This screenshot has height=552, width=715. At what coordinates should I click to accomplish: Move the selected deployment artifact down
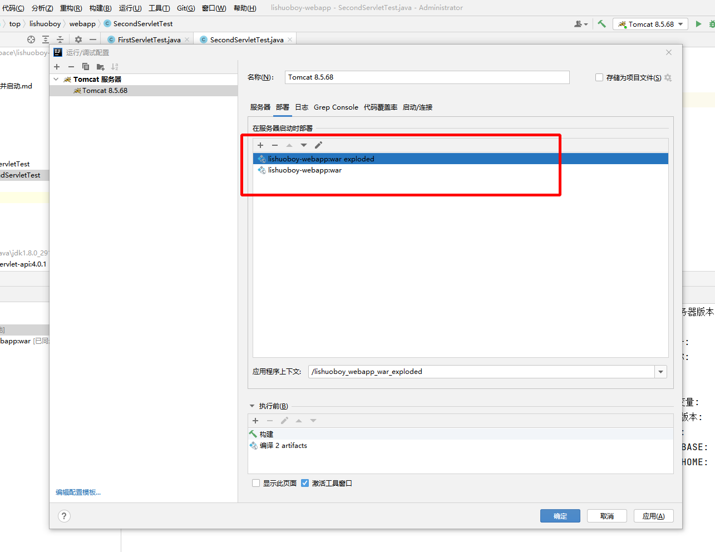click(304, 145)
